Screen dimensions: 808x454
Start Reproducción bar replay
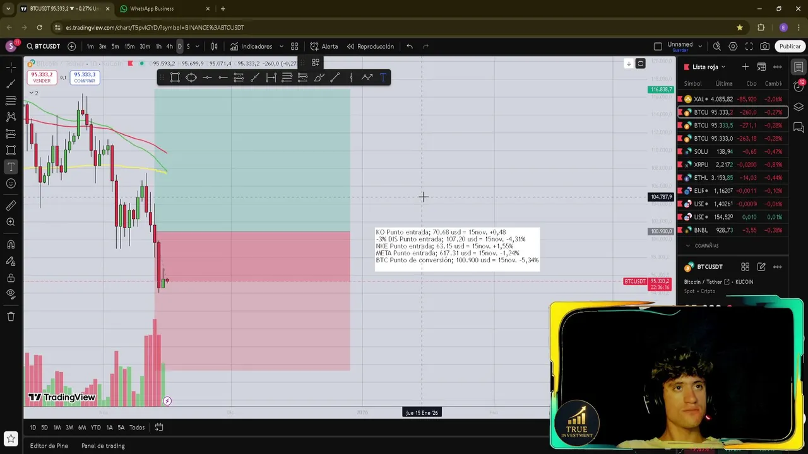[370, 46]
